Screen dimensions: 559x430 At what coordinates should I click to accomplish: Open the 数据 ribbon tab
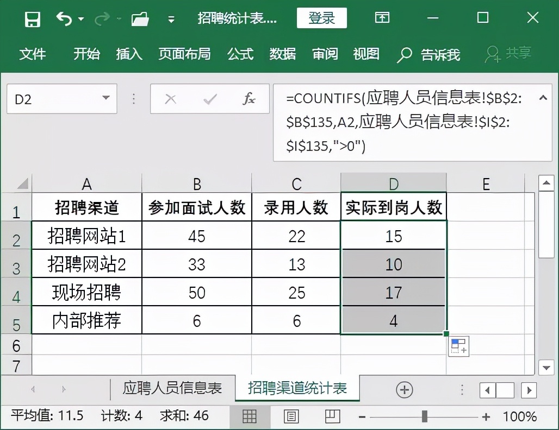tap(282, 54)
